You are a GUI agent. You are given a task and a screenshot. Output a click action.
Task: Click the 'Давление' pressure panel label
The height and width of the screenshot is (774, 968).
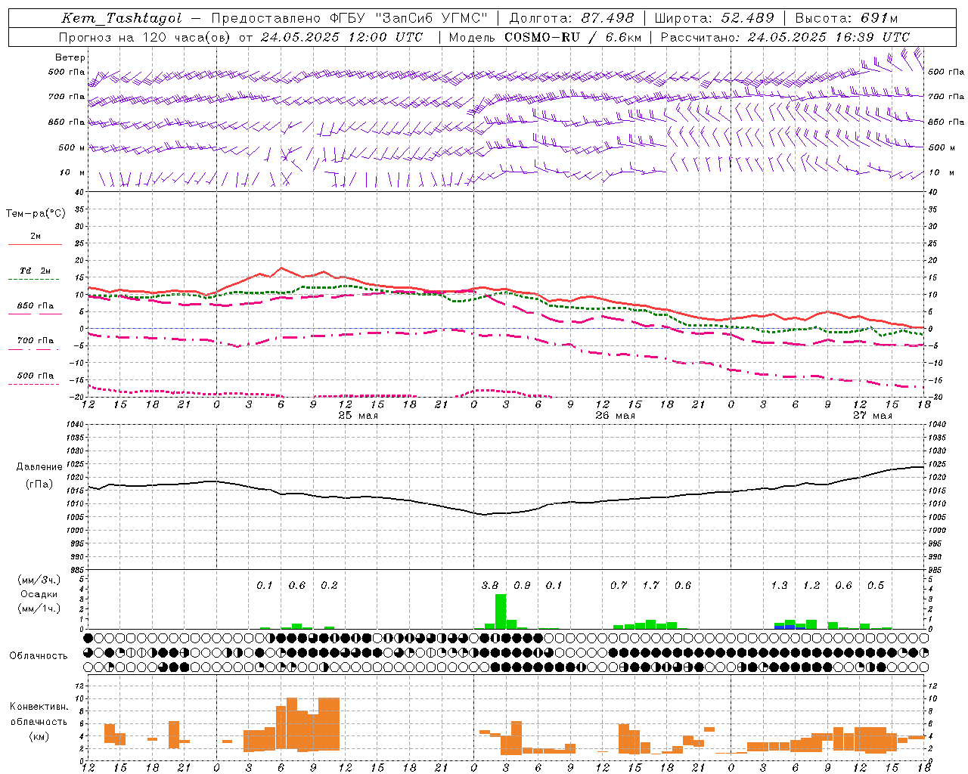click(39, 467)
